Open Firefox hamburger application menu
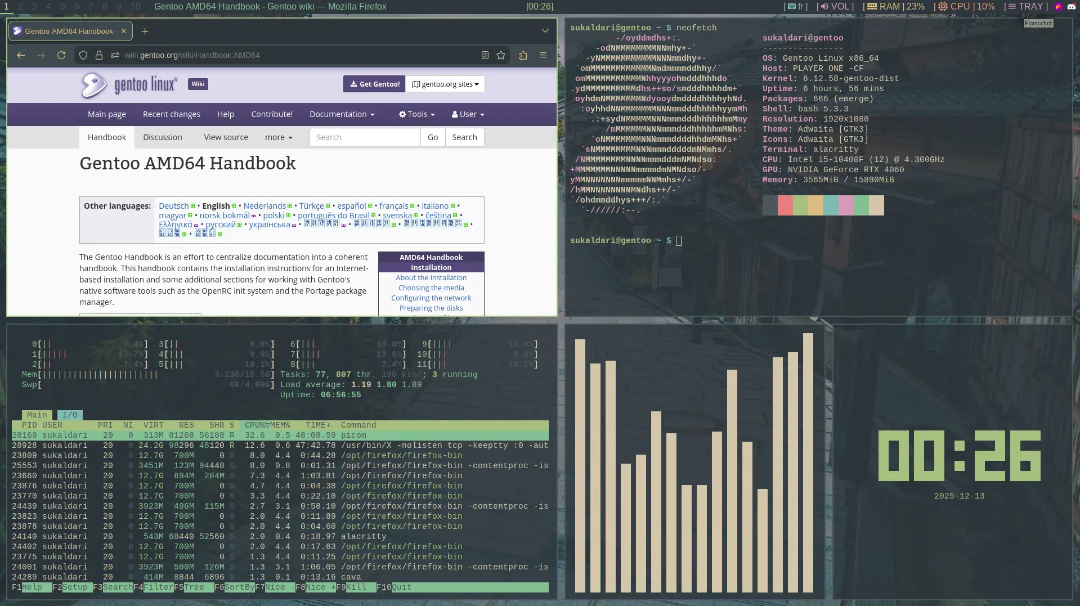 click(543, 55)
